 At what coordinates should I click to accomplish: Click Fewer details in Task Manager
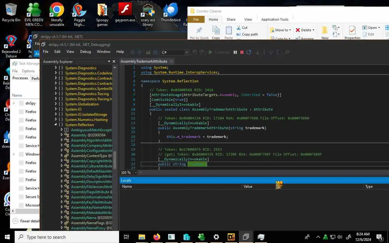click(x=26, y=221)
